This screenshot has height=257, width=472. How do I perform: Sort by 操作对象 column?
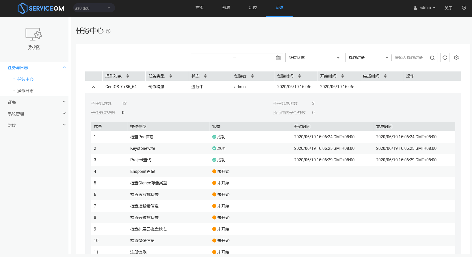pos(128,76)
